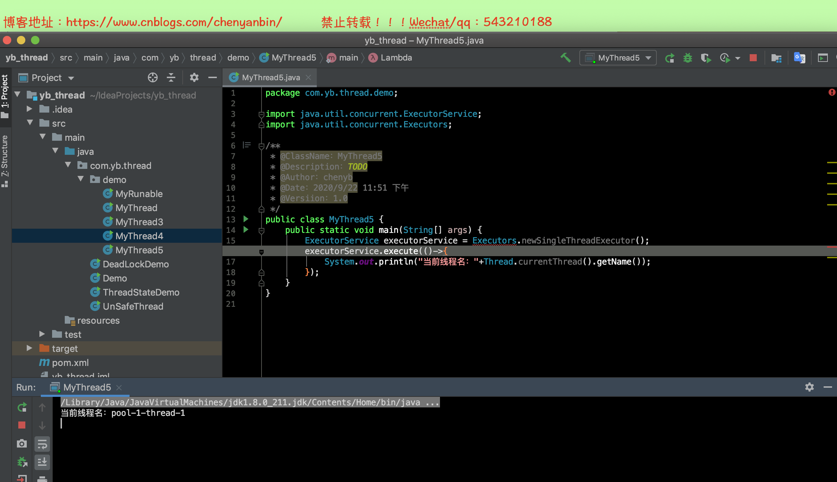Viewport: 837px width, 482px height.
Task: Collapse the src folder
Action: pos(30,123)
